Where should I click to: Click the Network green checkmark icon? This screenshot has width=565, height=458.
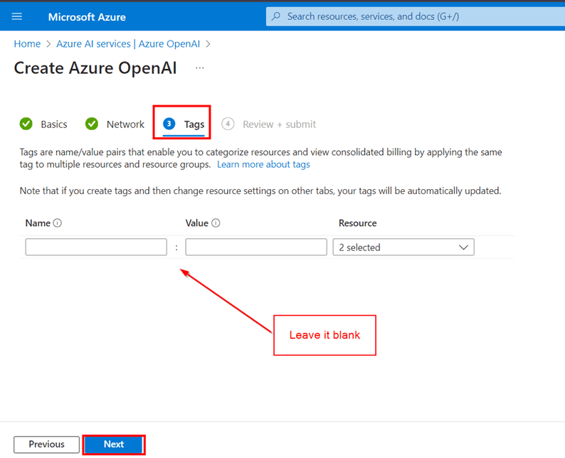point(92,124)
